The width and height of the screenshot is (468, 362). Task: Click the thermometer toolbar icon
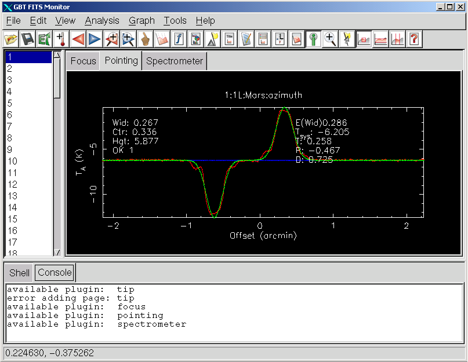(x=61, y=39)
